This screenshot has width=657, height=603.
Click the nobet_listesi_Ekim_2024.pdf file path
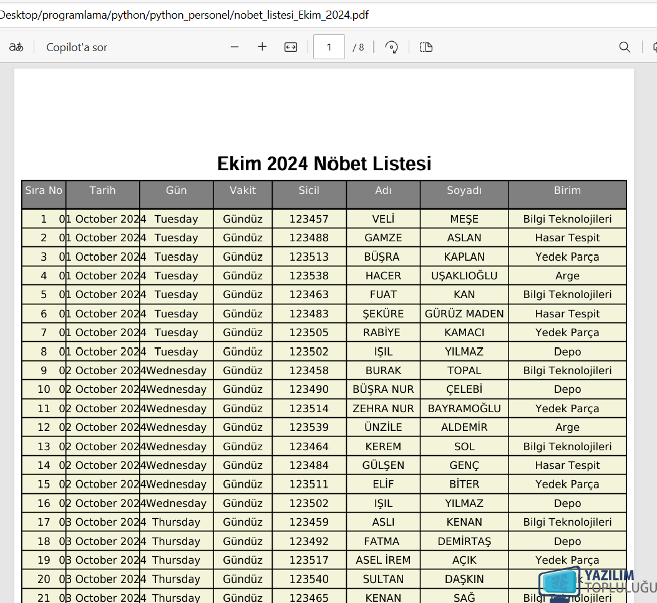click(x=301, y=15)
